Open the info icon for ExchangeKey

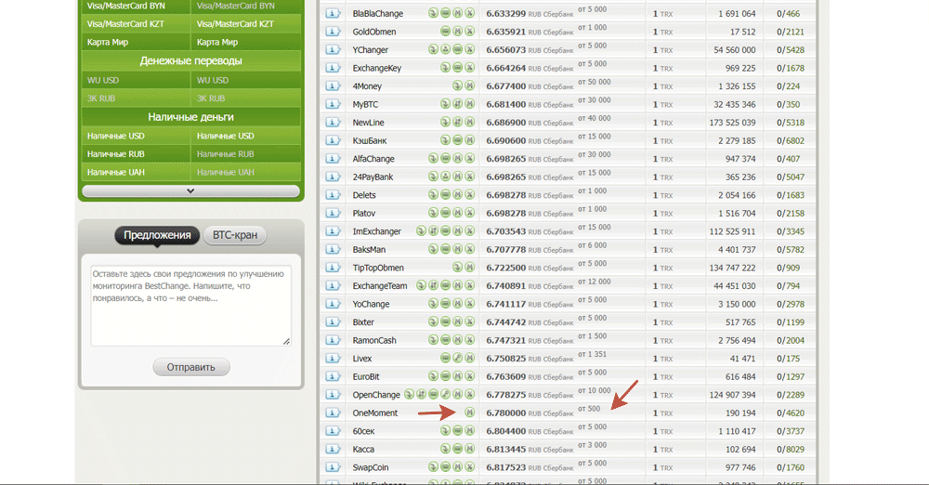[333, 68]
